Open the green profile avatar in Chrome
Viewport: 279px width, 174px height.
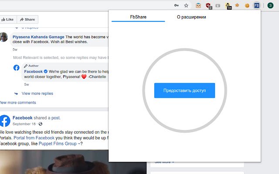pos(270,6)
